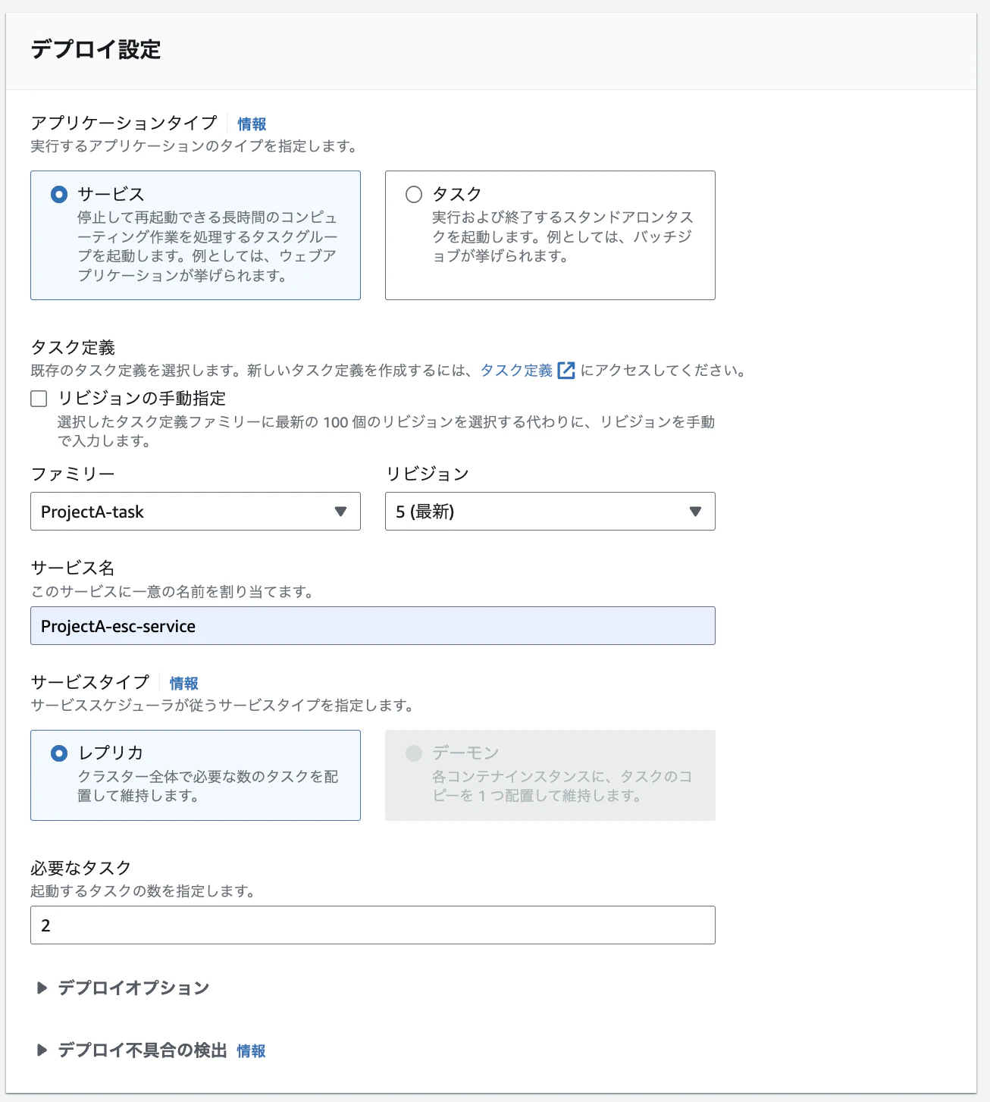Focus the 必要なタスク number field

[x=373, y=925]
